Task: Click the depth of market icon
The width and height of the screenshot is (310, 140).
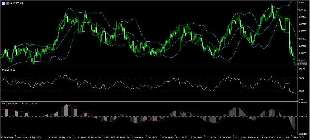Action: [7, 3]
